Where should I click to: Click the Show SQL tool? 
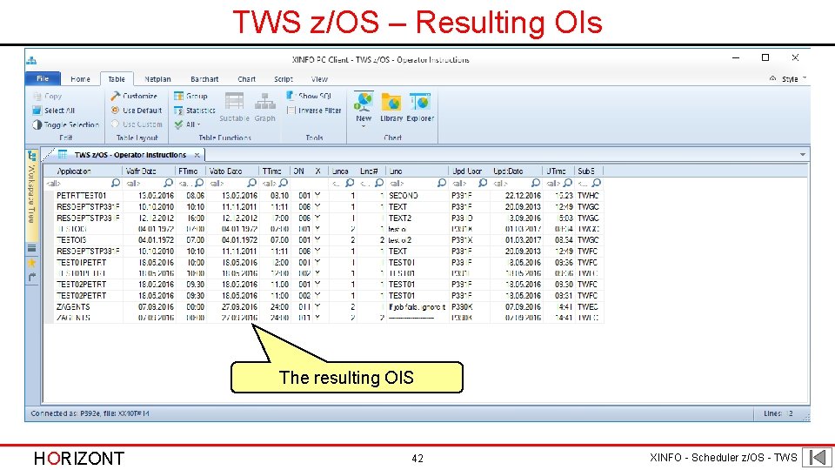pos(309,96)
